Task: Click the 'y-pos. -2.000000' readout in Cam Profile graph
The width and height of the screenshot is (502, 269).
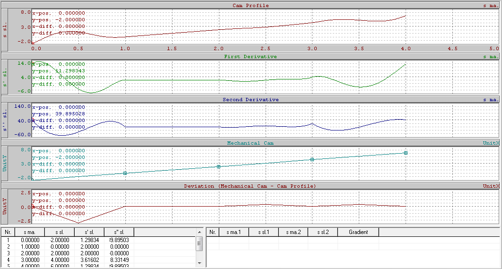Action: pyautogui.click(x=59, y=19)
